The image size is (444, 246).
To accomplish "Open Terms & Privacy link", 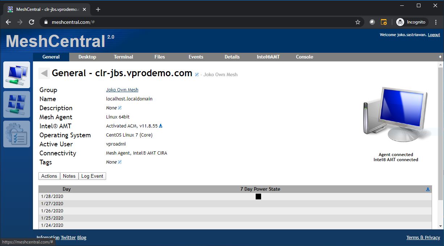I will pyautogui.click(x=423, y=237).
